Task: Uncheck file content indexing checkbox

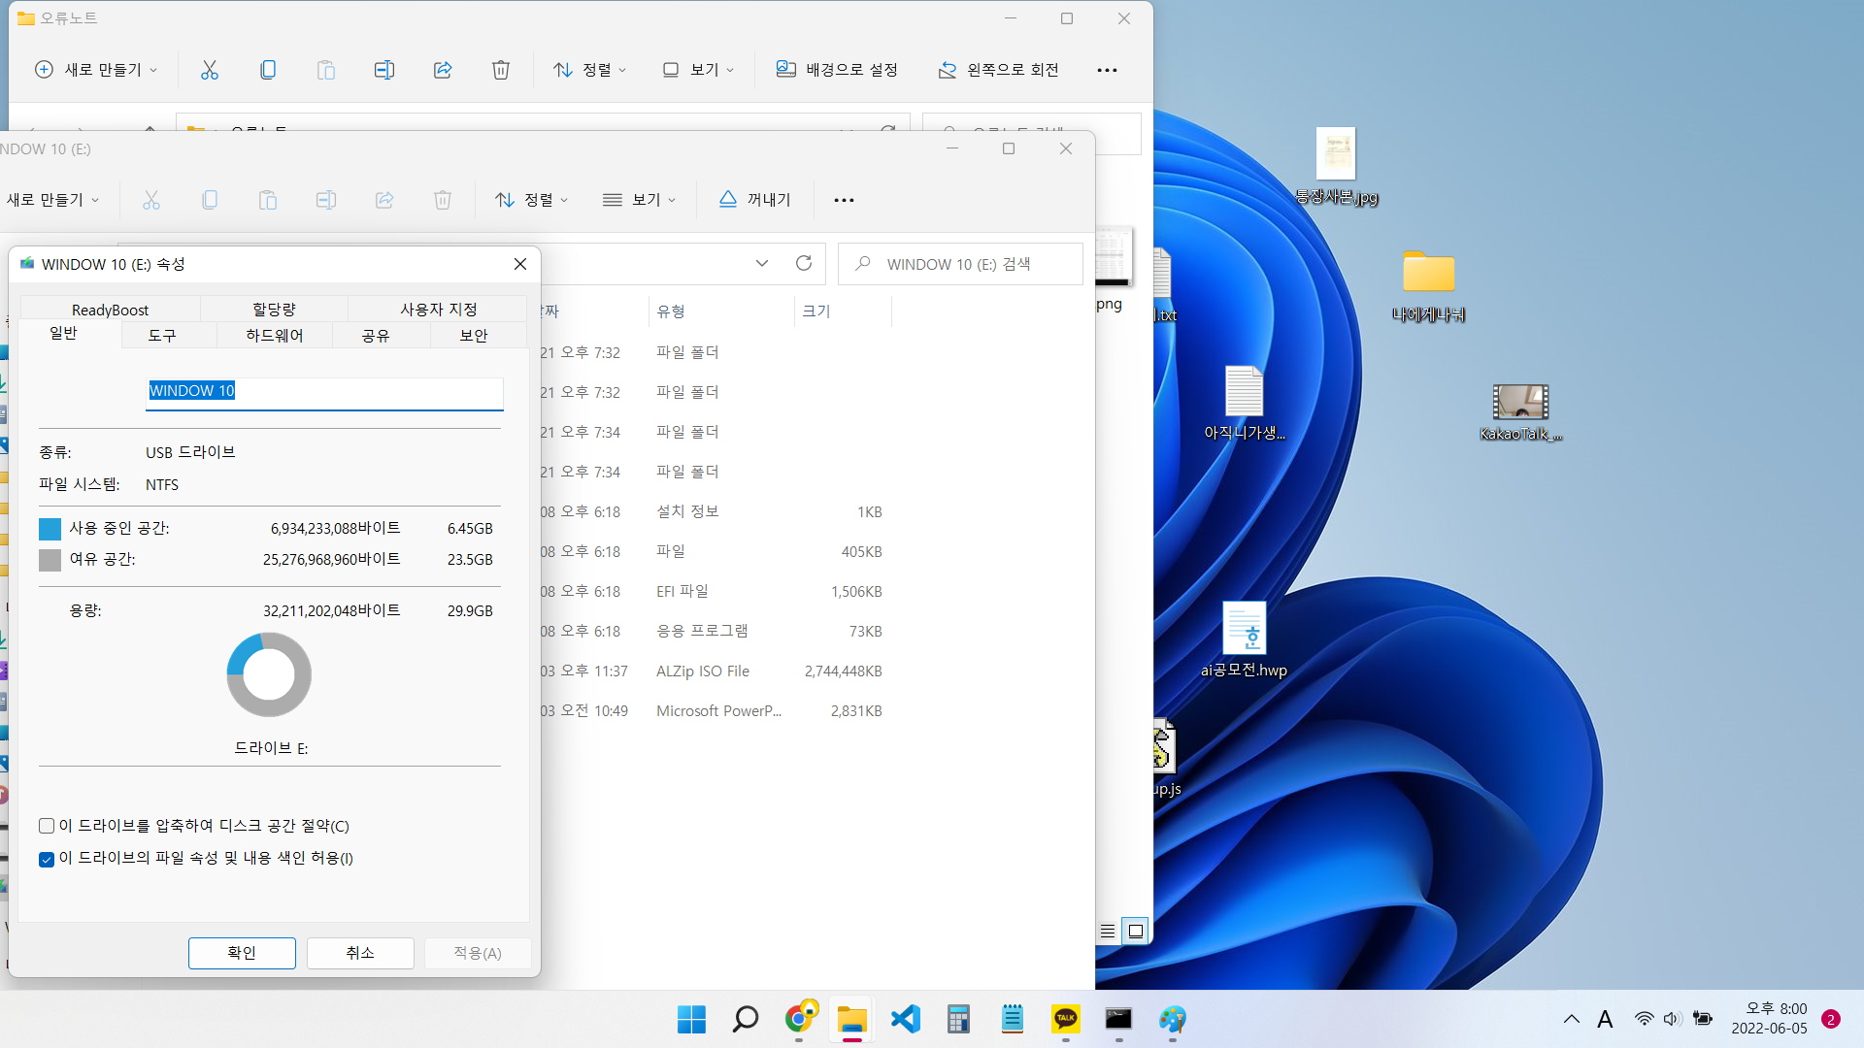Action: click(47, 859)
